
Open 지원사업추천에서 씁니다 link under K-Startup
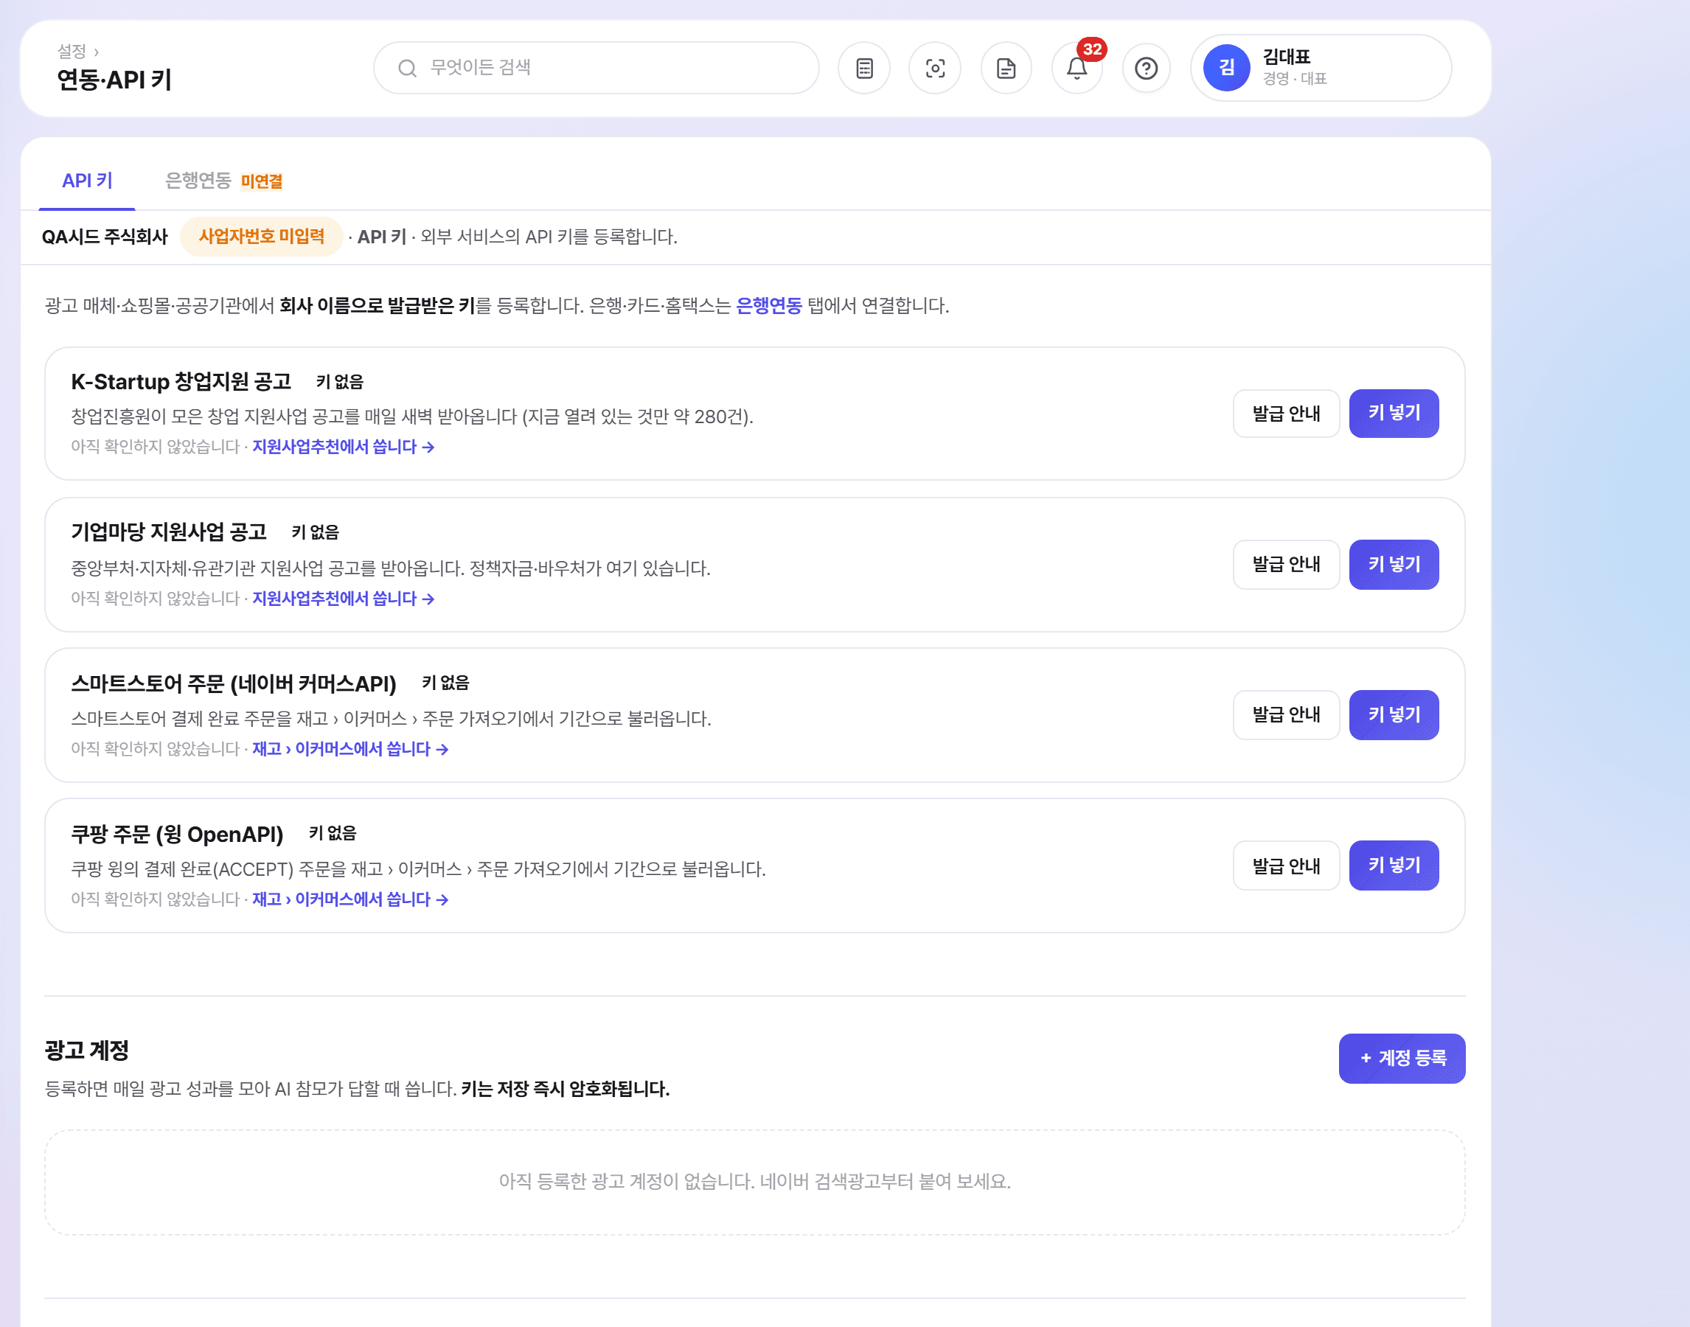click(343, 447)
